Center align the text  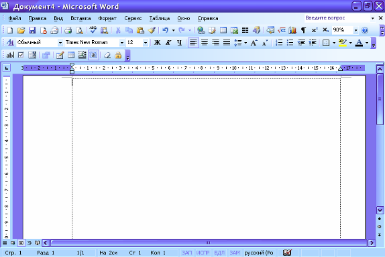coord(205,43)
